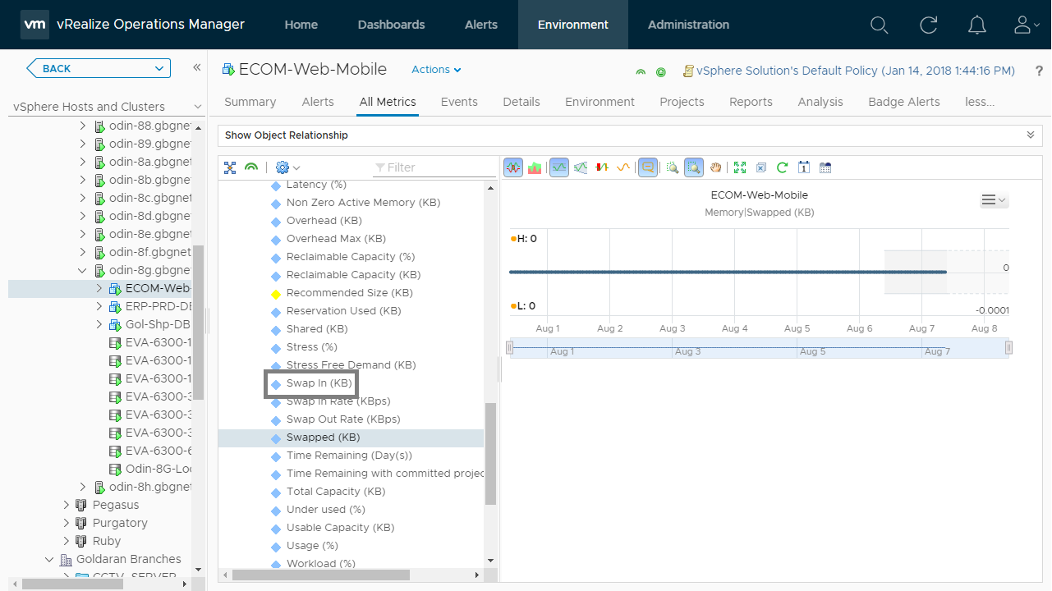Open the Actions dropdown
Viewport: 1052px width, 591px height.
436,70
